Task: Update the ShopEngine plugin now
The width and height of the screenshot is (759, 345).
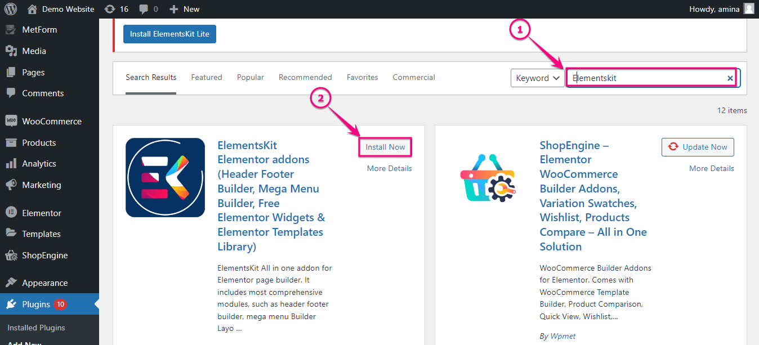Action: [x=698, y=147]
